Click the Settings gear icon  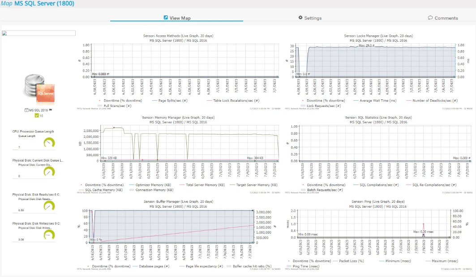pos(300,17)
